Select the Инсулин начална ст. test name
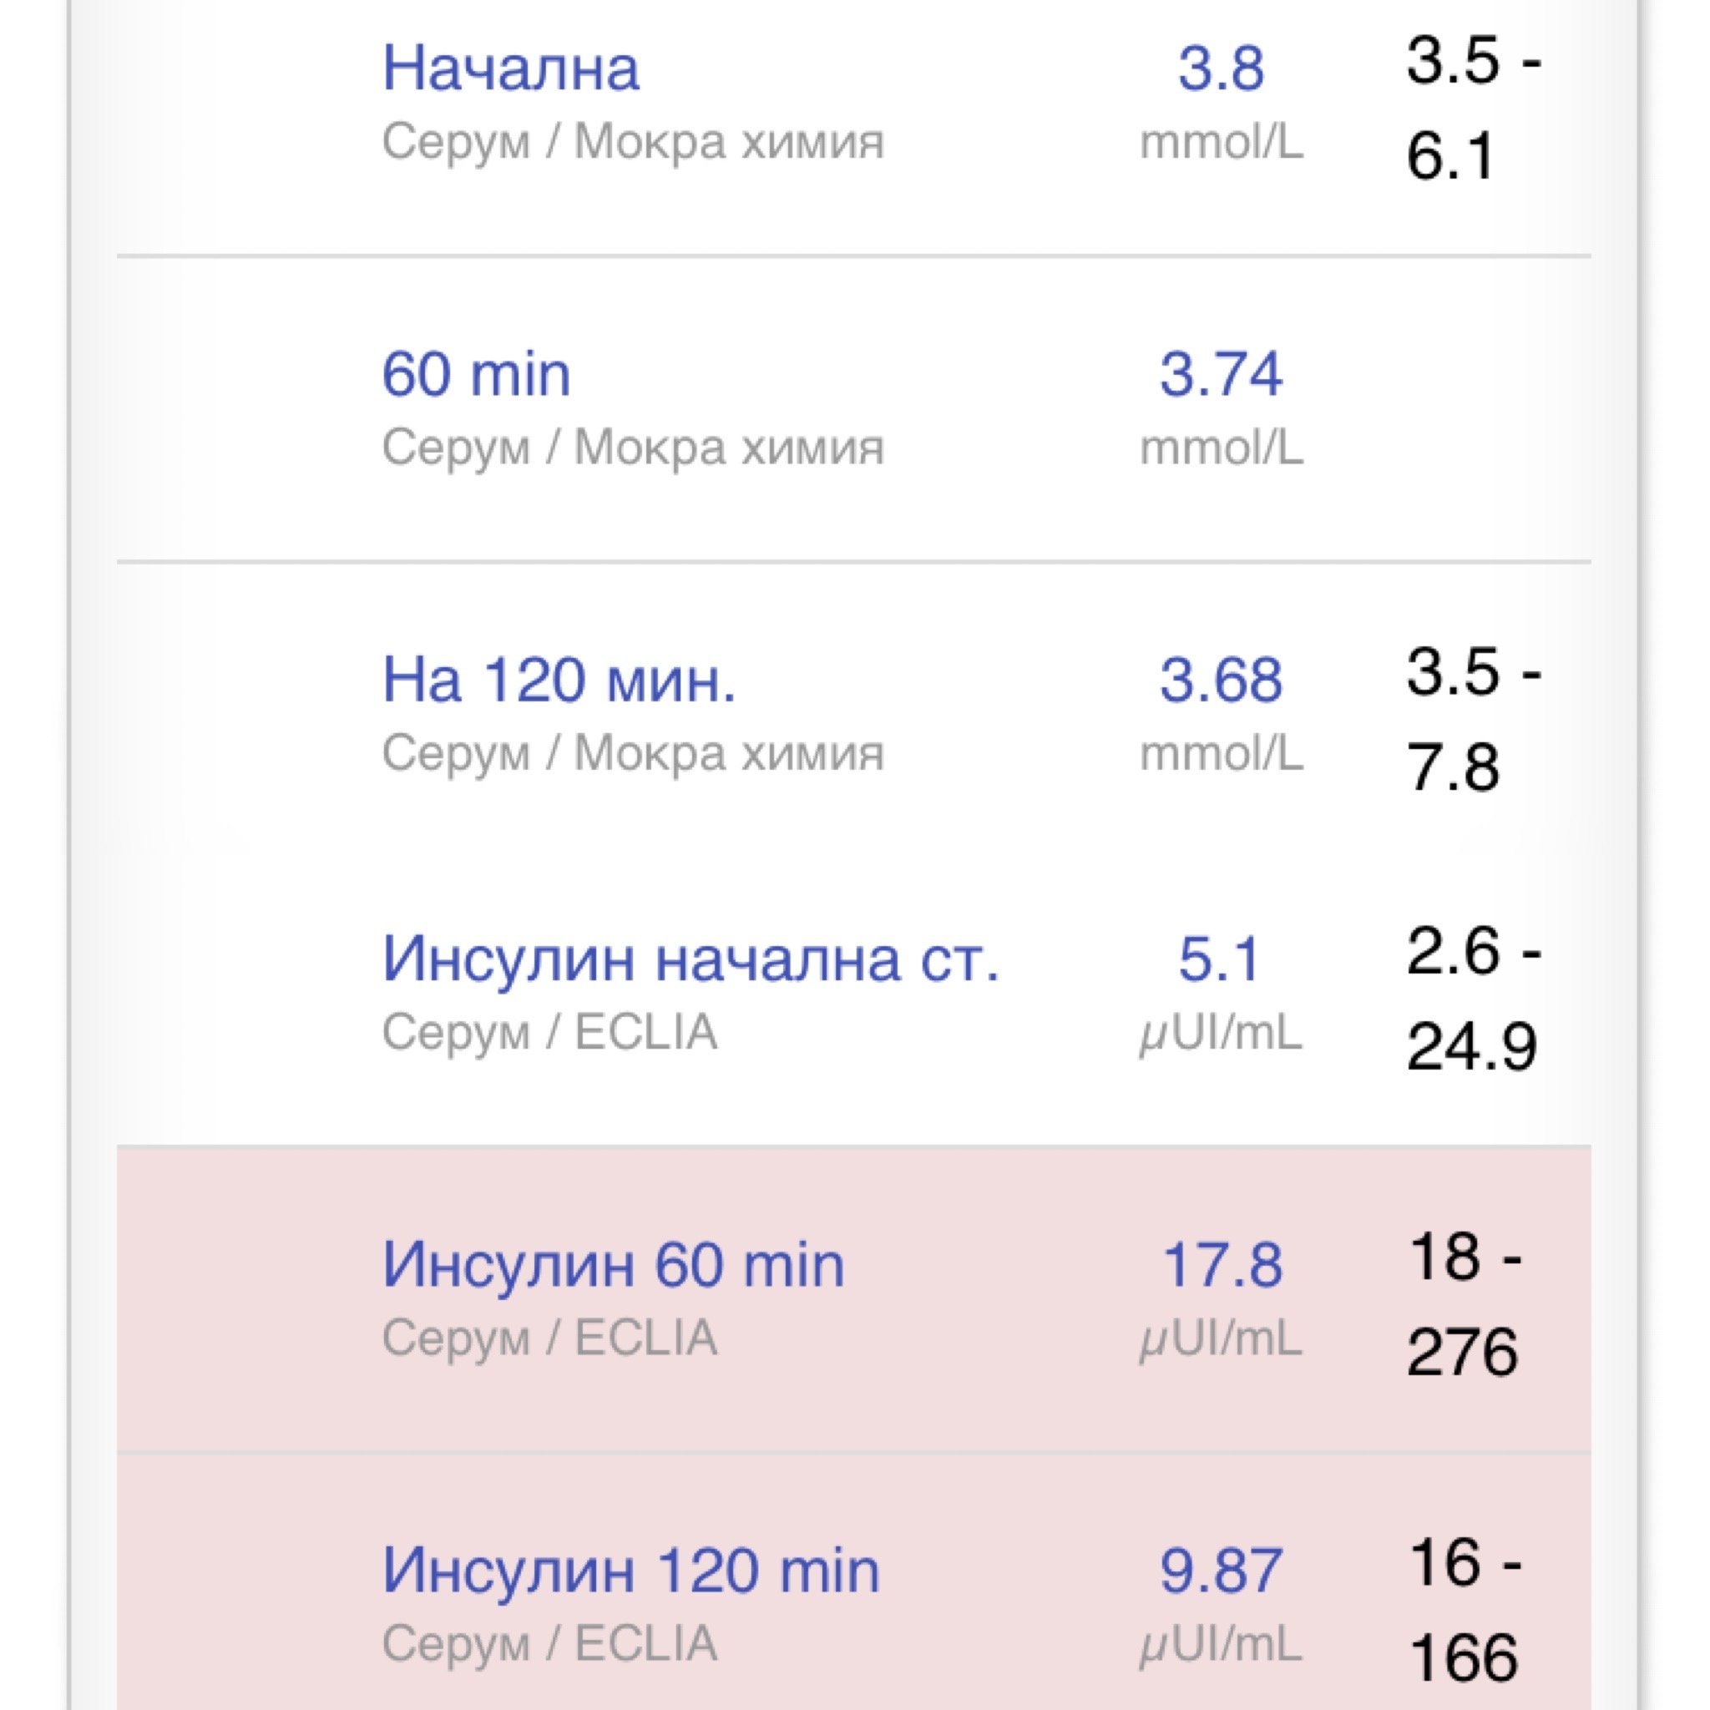1710x1710 pixels. tap(690, 959)
